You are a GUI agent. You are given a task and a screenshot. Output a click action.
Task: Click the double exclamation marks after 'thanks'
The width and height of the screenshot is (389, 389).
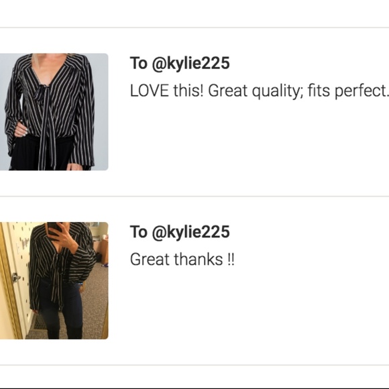coord(231,260)
